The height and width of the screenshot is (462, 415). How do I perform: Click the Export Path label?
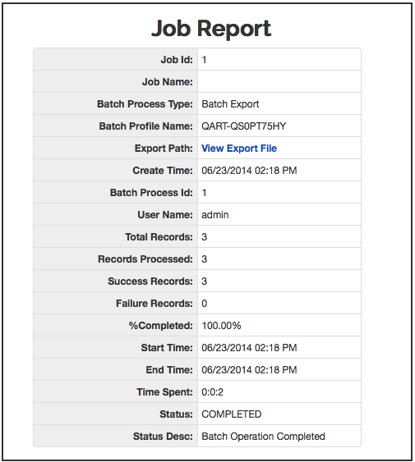pyautogui.click(x=164, y=149)
